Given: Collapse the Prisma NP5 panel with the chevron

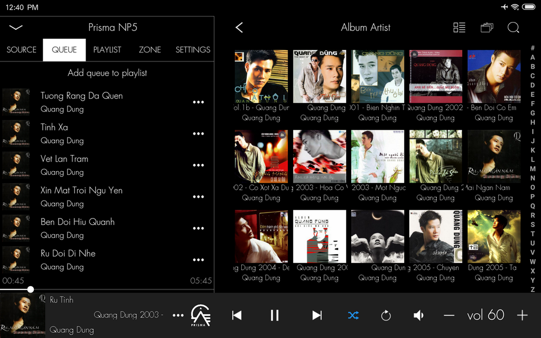Looking at the screenshot, I should [16, 28].
